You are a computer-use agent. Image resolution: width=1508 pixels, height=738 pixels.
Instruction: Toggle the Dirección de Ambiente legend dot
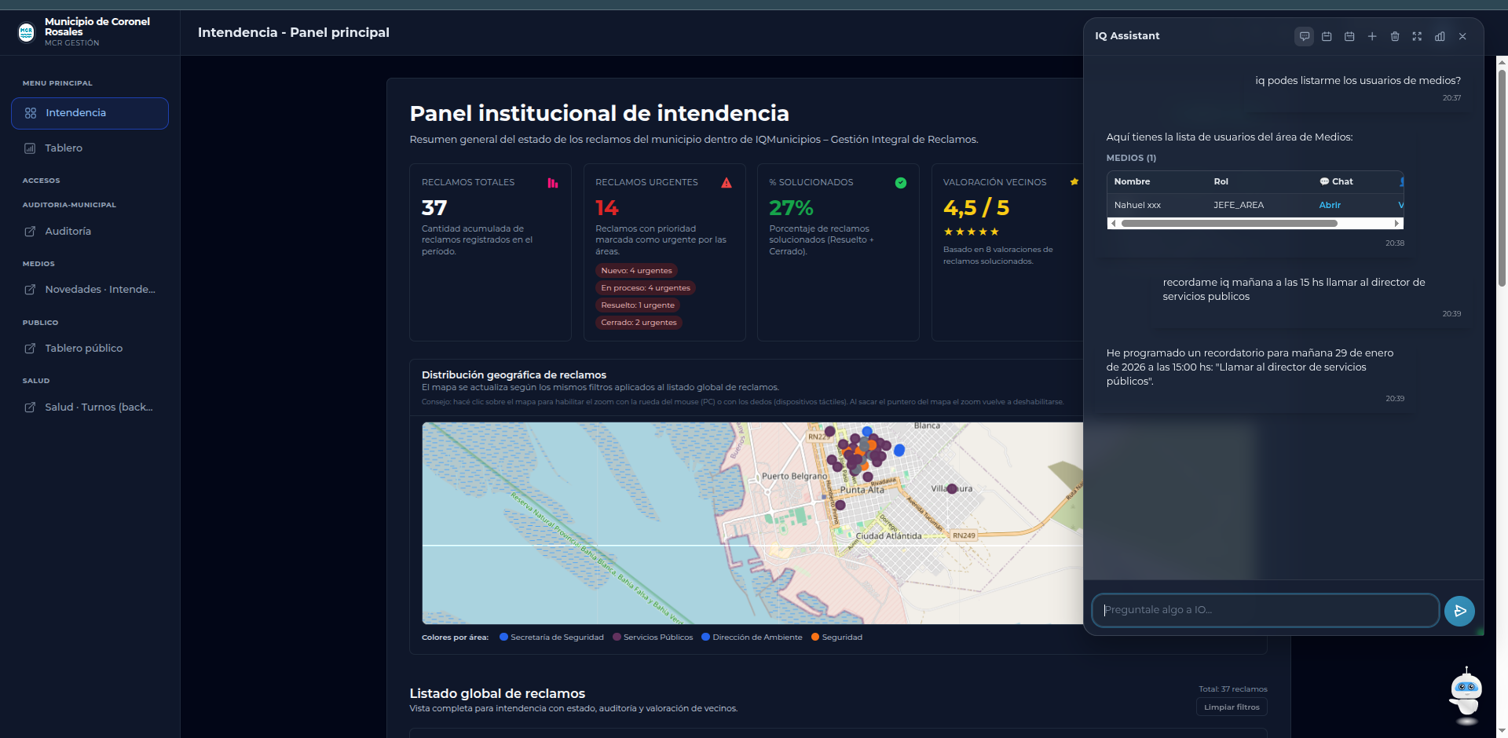point(705,637)
